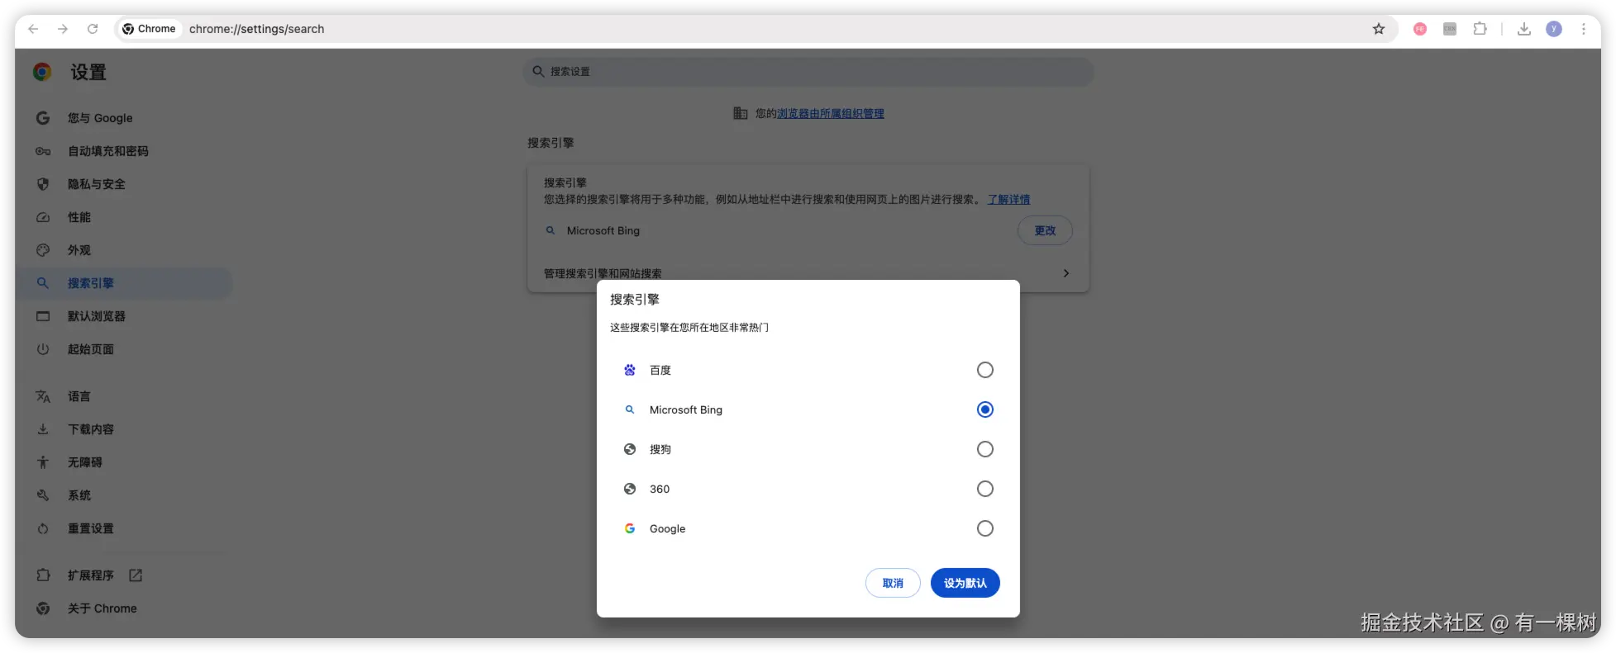Open 默认浏览器 settings section

click(x=124, y=316)
